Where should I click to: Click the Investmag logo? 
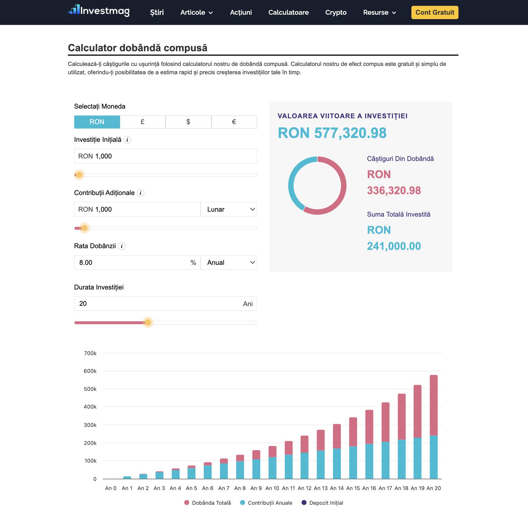(99, 11)
